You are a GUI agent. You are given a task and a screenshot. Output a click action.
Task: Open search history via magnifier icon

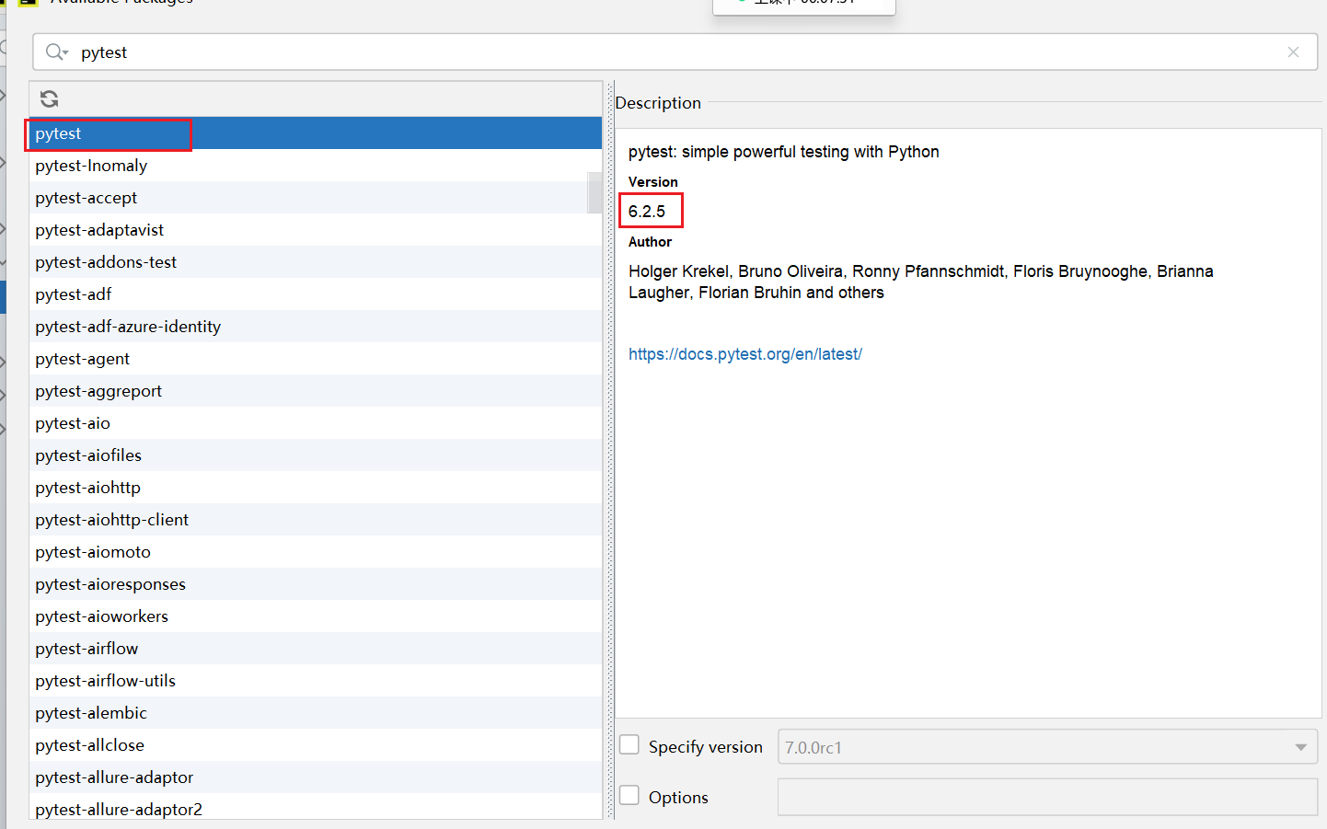(57, 52)
